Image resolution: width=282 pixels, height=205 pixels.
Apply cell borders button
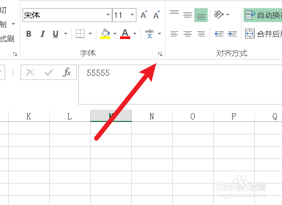click(80, 34)
